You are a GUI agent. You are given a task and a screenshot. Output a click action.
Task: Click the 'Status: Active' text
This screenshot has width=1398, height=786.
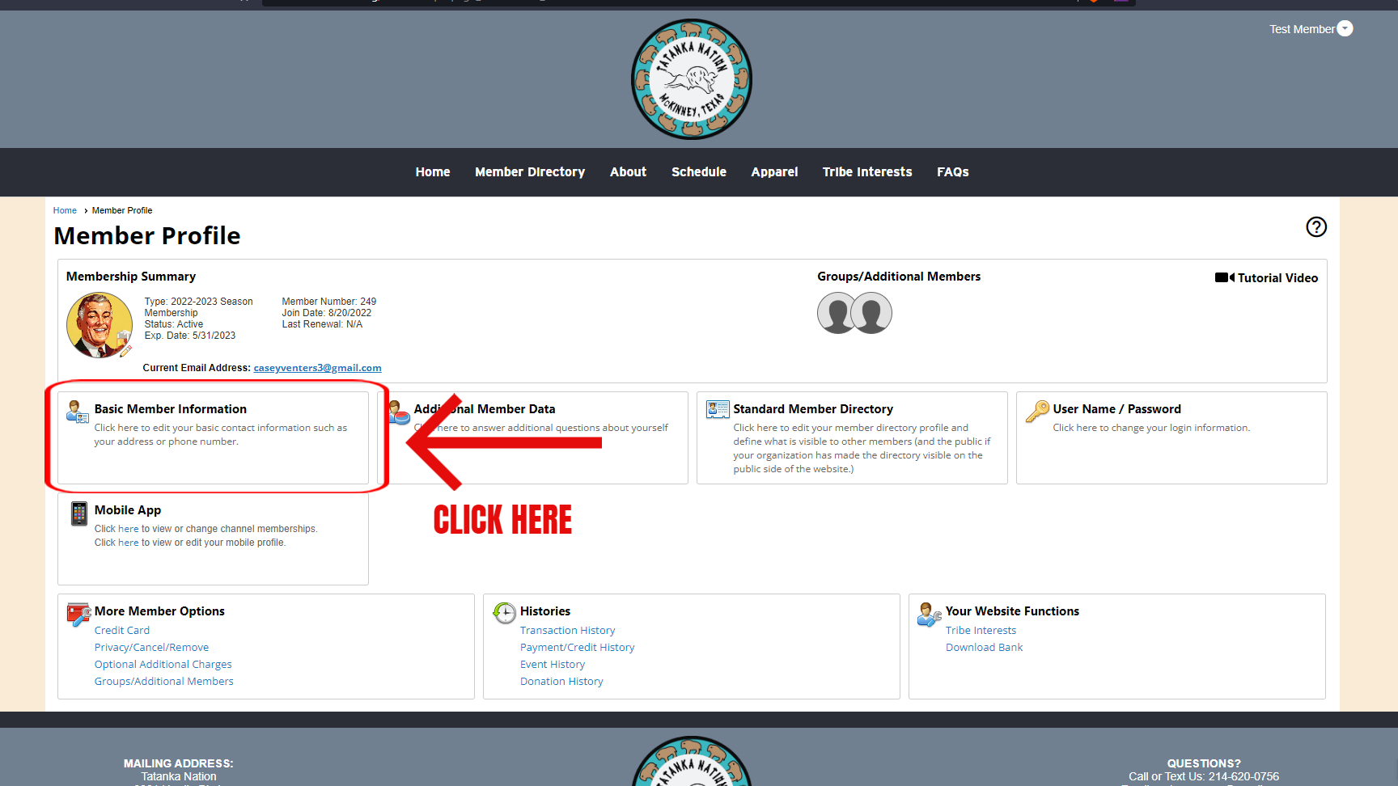[x=174, y=324]
